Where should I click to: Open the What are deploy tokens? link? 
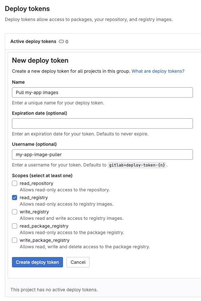[158, 71]
